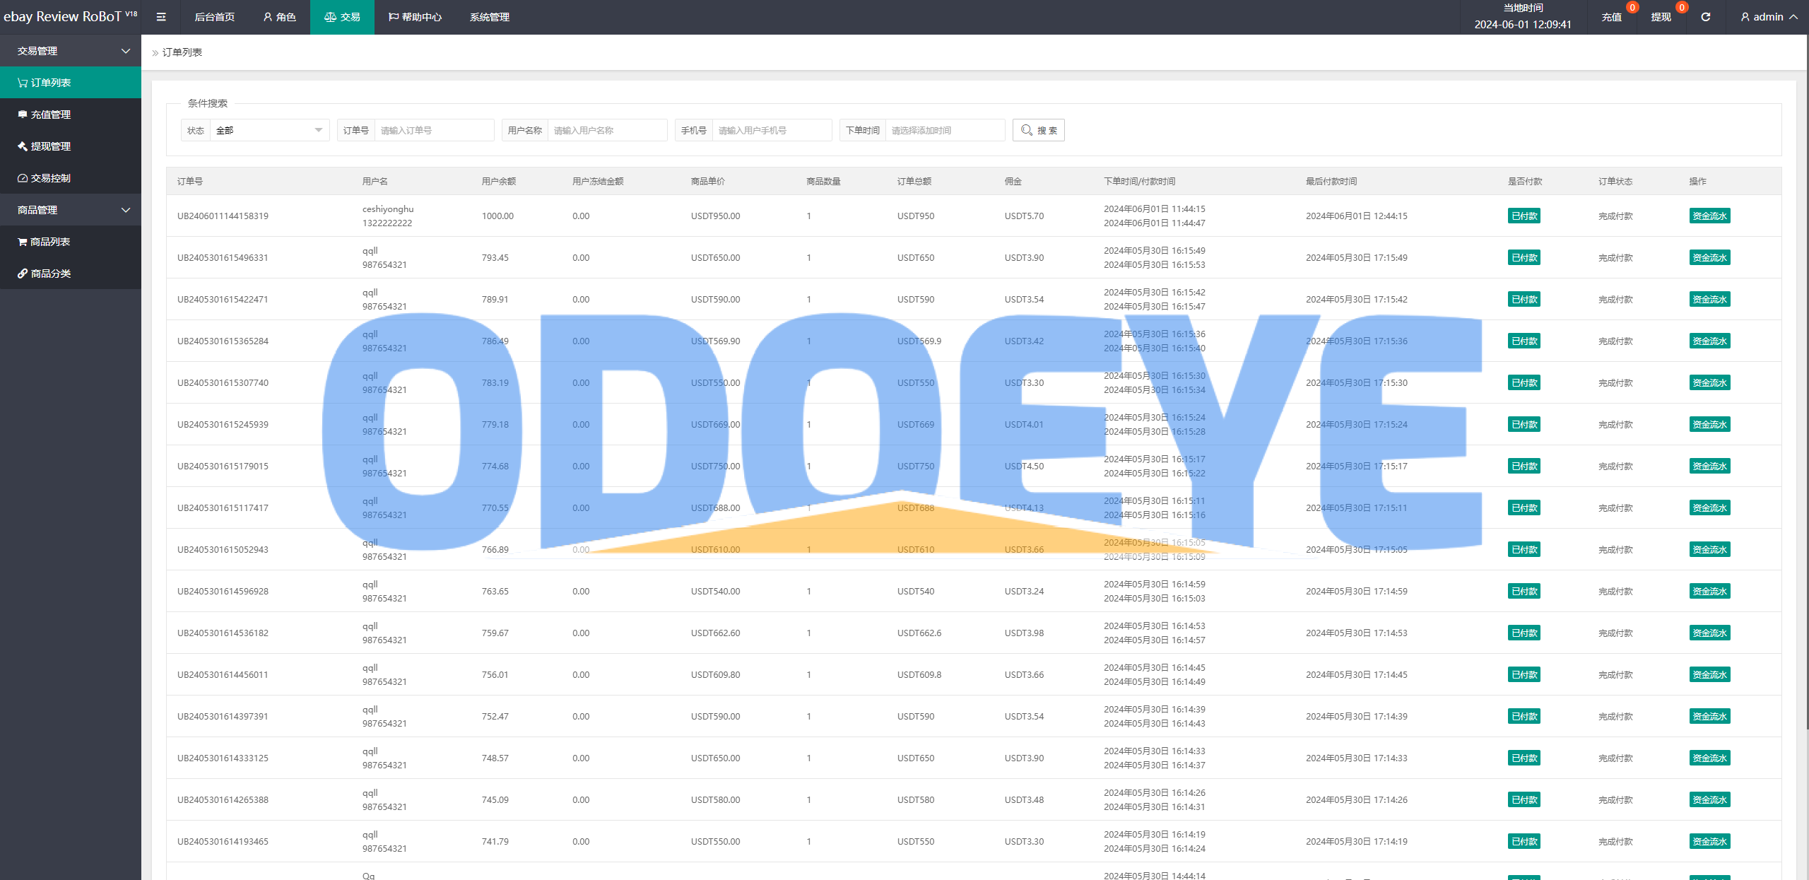Click price USDT662.60 cell
The height and width of the screenshot is (880, 1809).
point(715,633)
